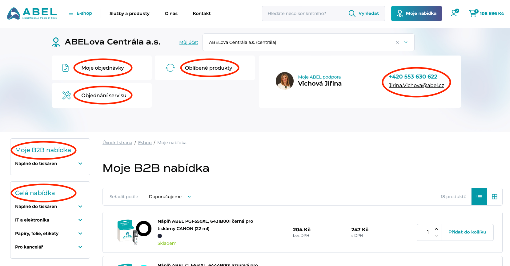Go to Úvodní strana breadcrumb
The image size is (510, 266).
tap(117, 143)
